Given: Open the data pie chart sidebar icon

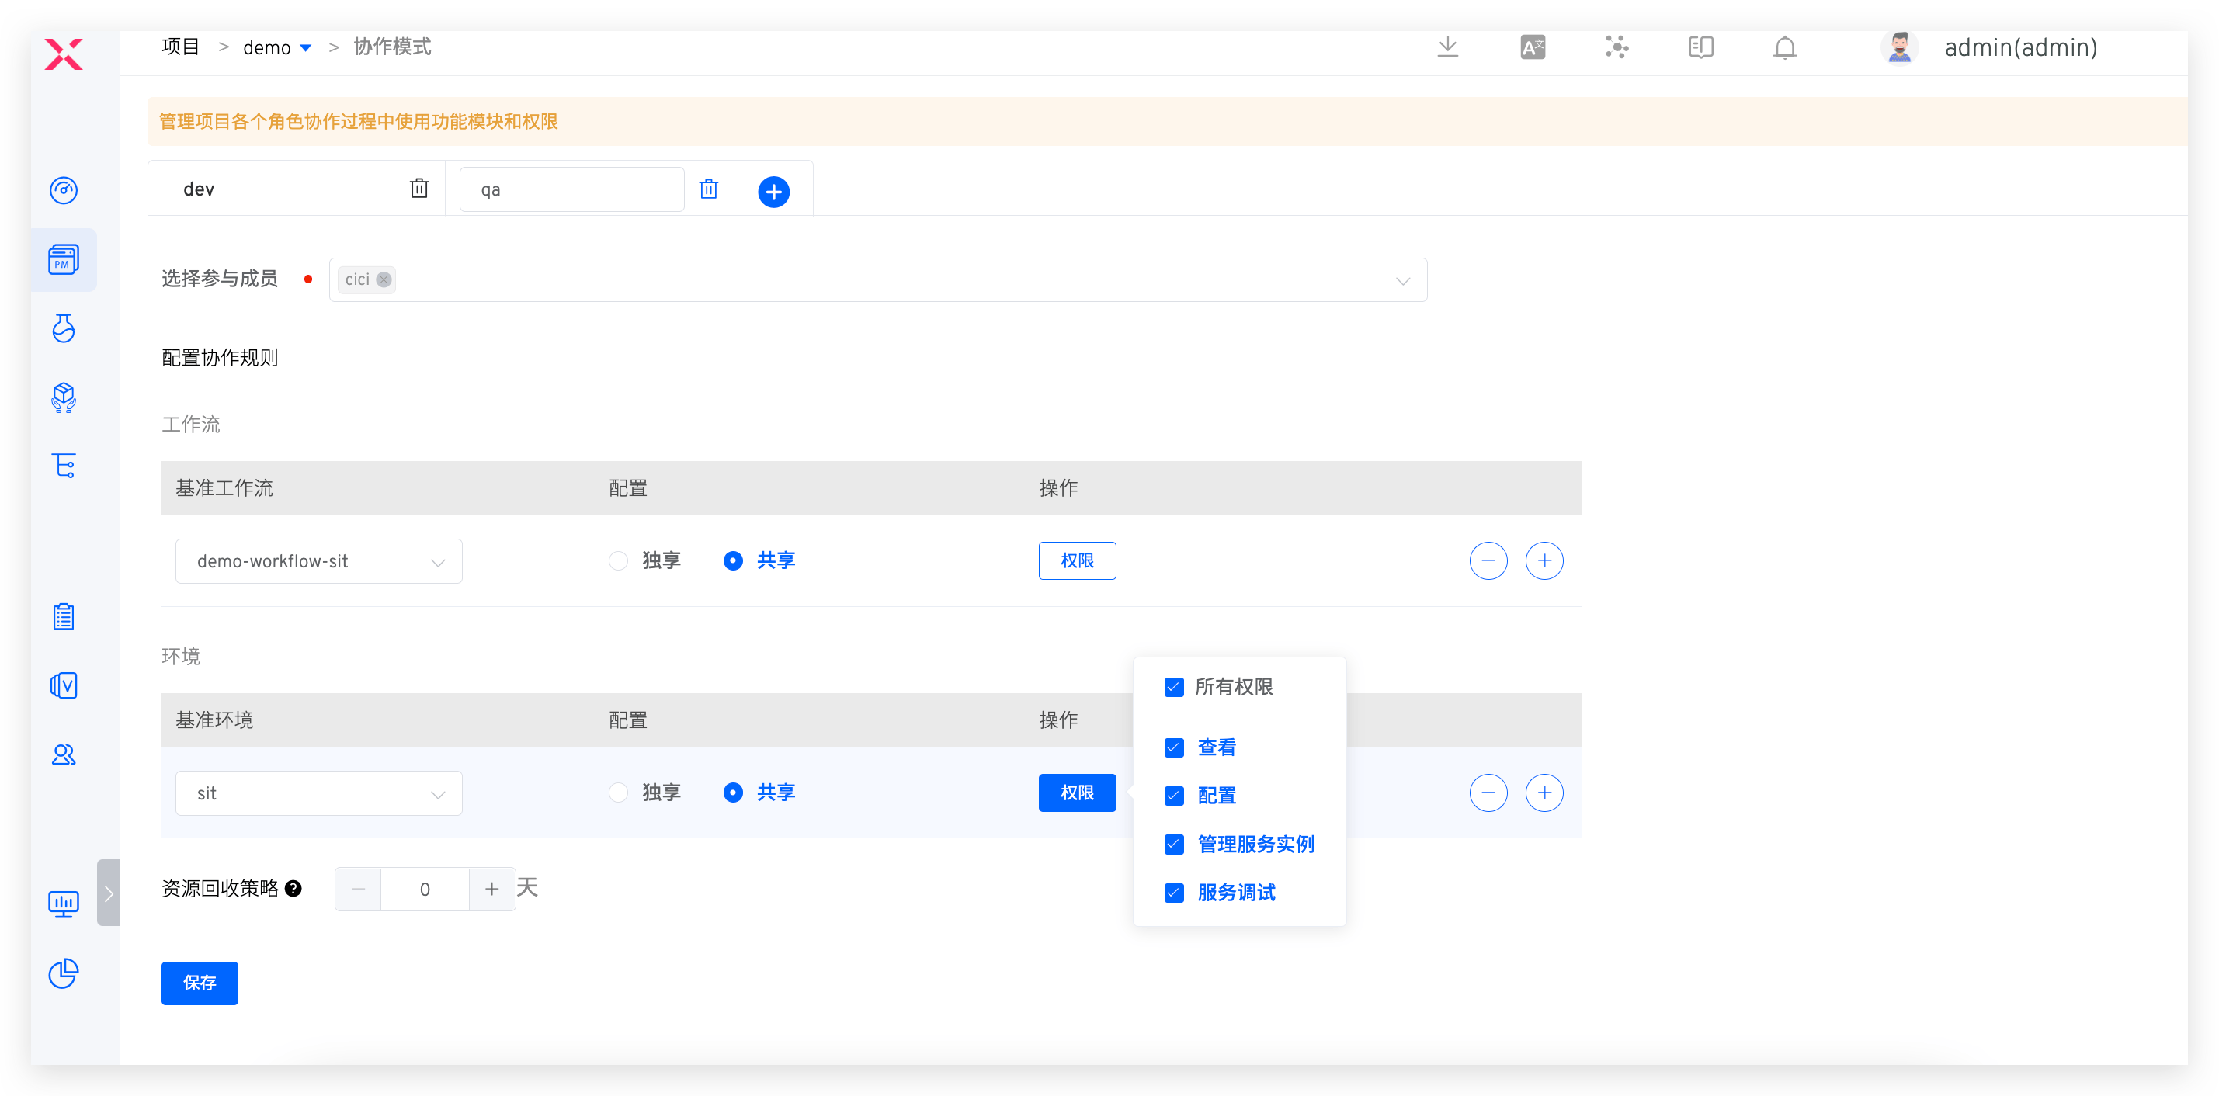Looking at the screenshot, I should [x=64, y=973].
